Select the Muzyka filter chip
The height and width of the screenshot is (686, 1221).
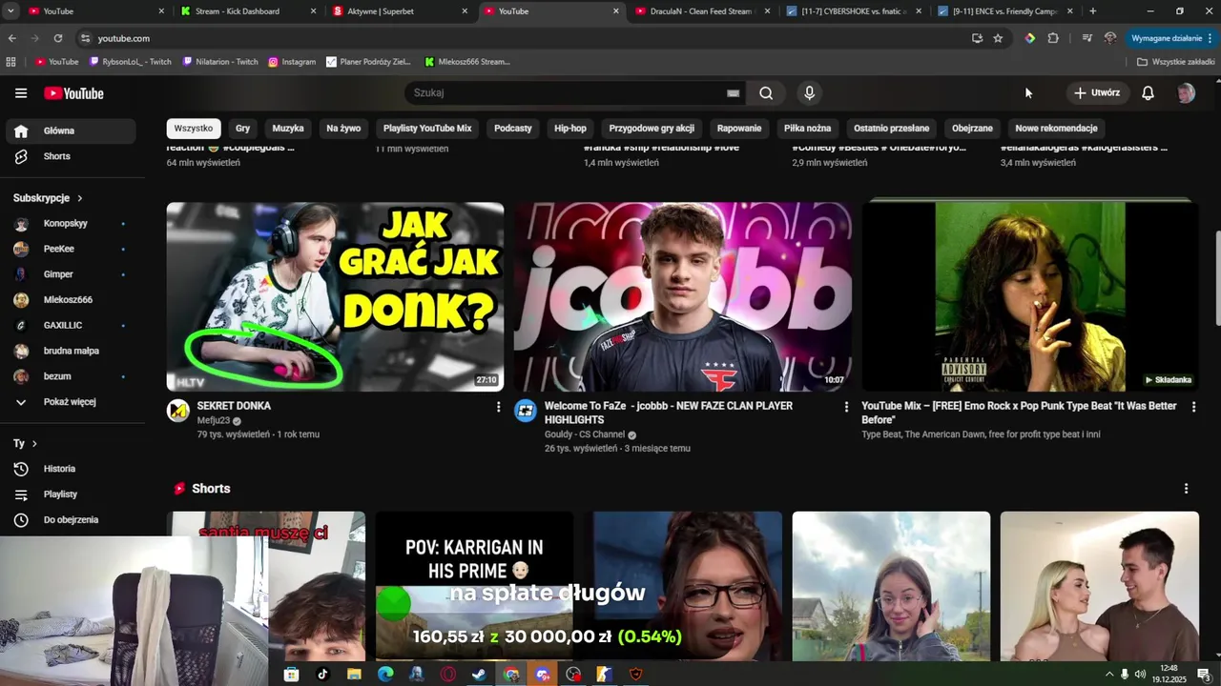click(288, 129)
